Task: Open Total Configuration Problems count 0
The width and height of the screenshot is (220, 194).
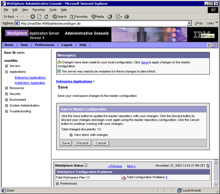Action: 167,177
